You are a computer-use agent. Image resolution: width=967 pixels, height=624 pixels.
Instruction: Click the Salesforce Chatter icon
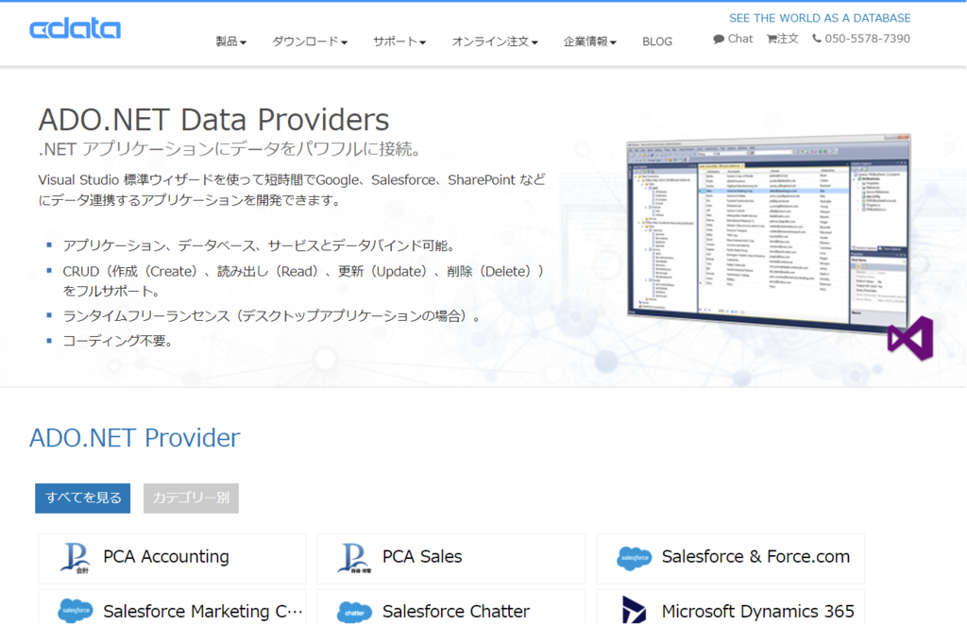pyautogui.click(x=355, y=611)
